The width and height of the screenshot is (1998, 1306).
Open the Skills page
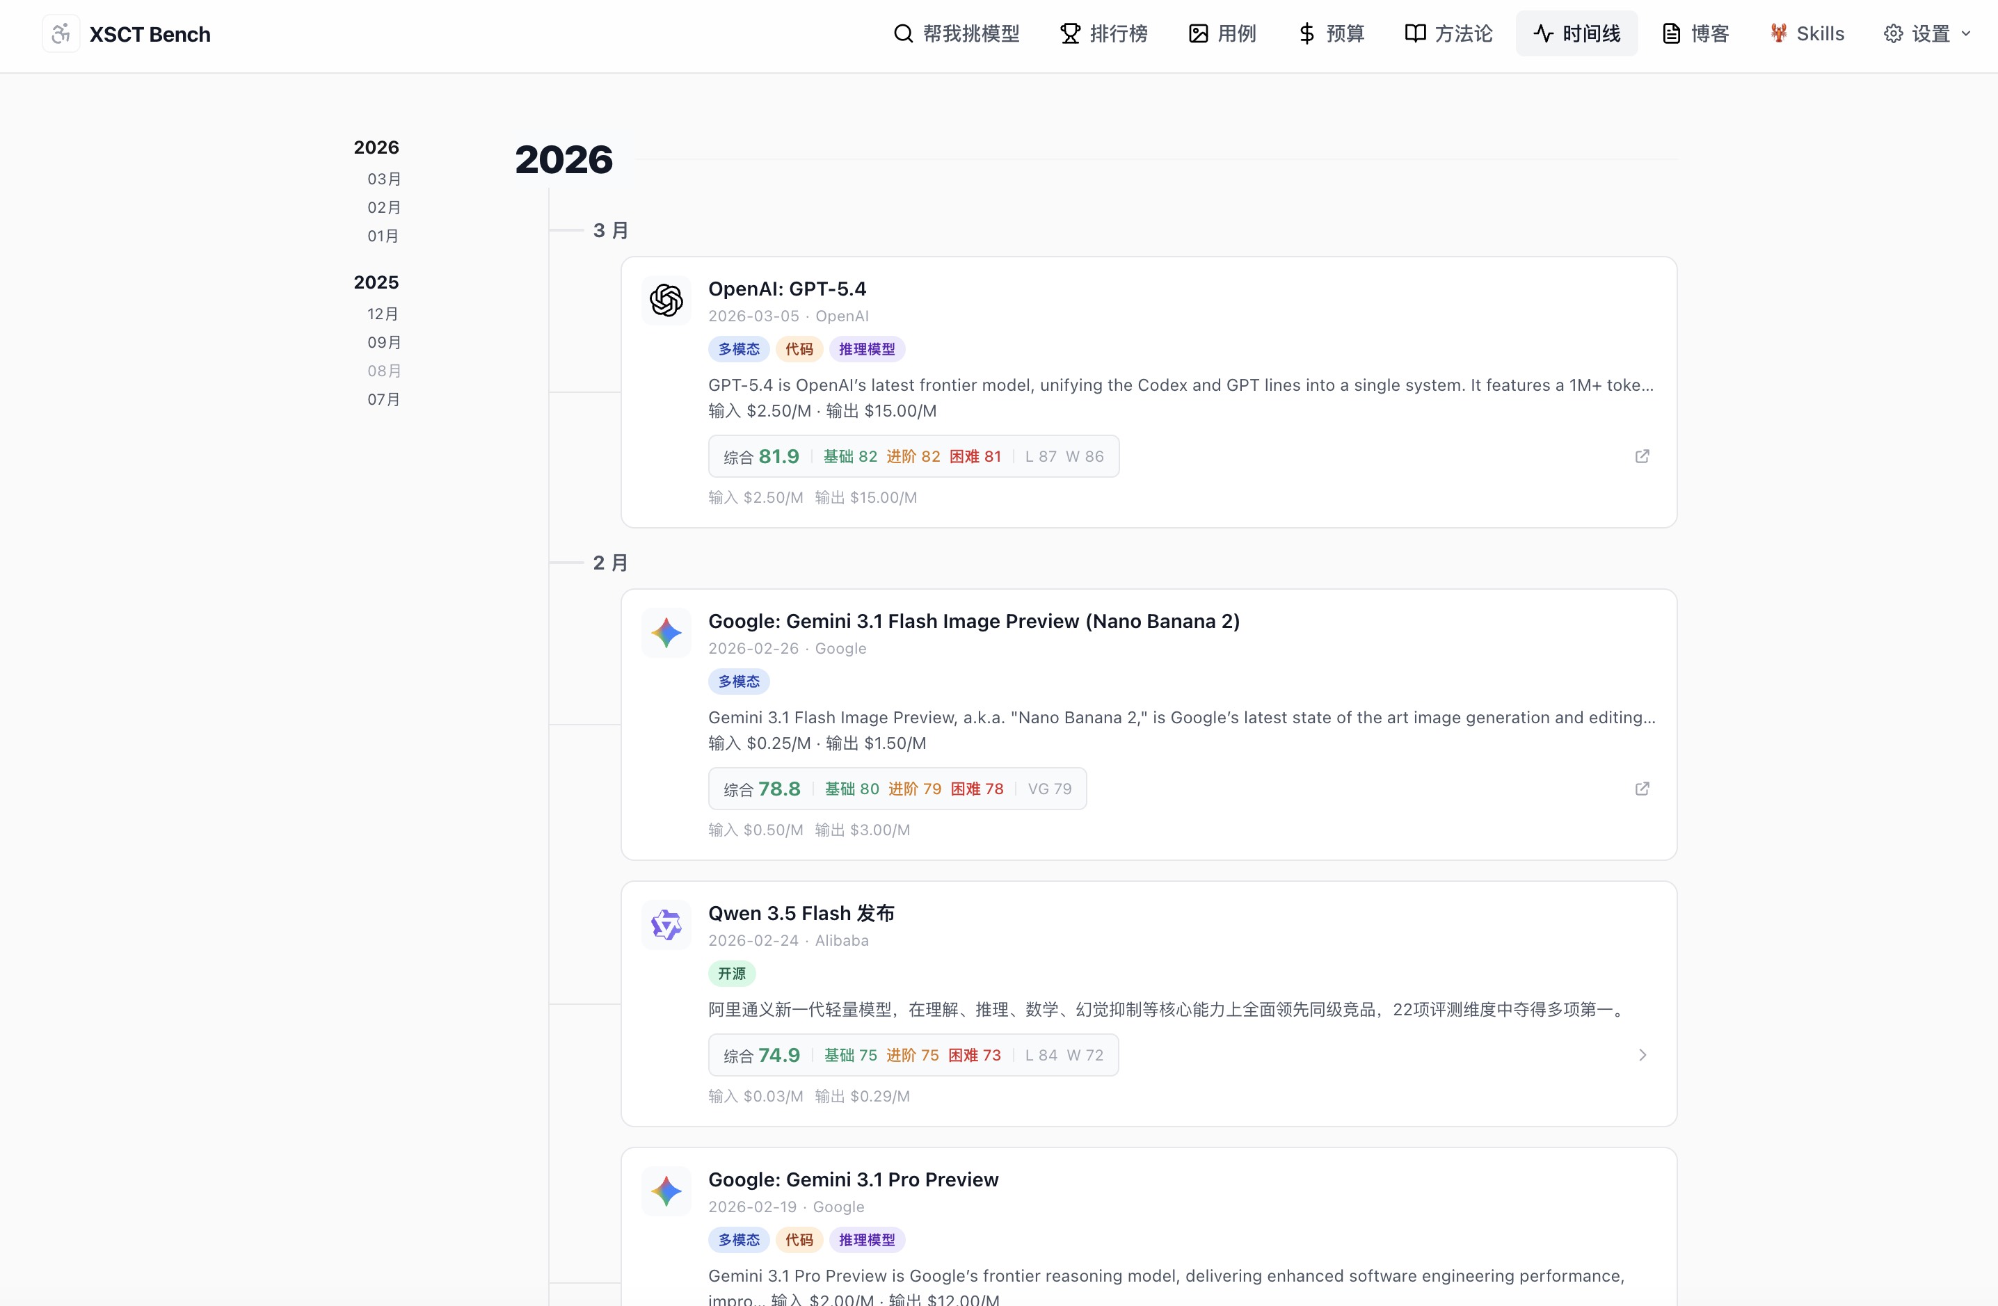[1807, 33]
